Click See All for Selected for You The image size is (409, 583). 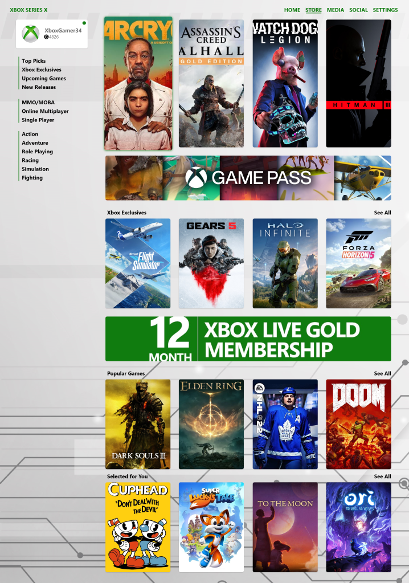click(x=382, y=476)
